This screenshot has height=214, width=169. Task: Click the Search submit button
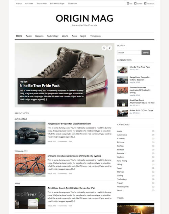[x=146, y=52]
